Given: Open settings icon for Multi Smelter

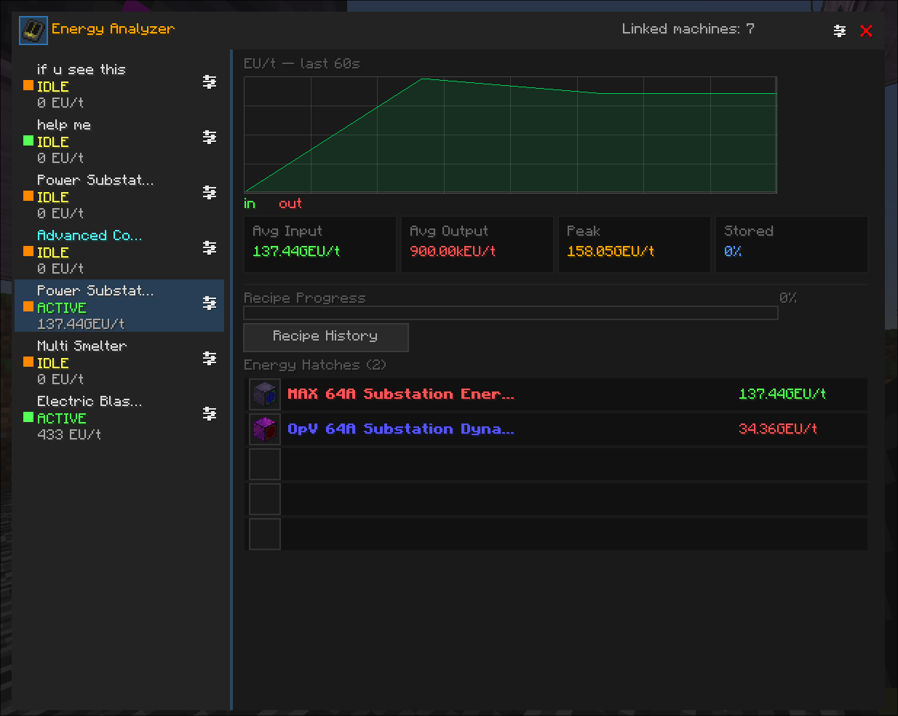Looking at the screenshot, I should coord(210,358).
